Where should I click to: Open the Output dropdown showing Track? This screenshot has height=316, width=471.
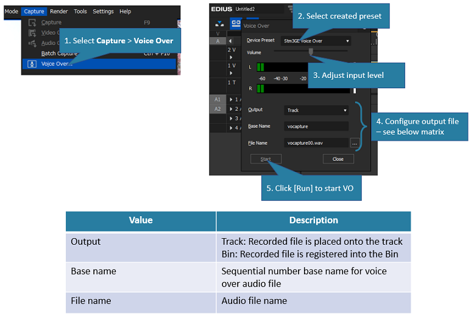click(316, 110)
